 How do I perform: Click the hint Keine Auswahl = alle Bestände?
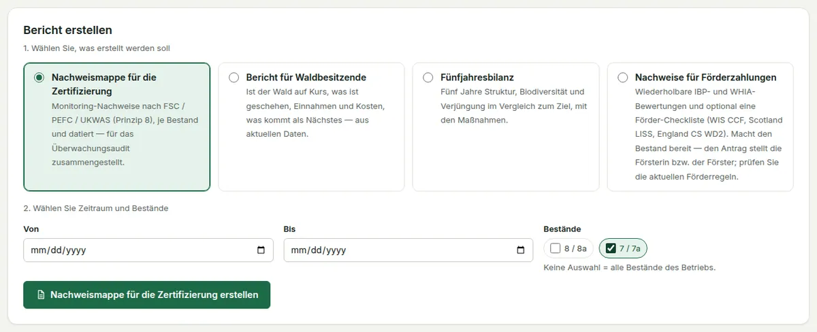click(x=630, y=268)
